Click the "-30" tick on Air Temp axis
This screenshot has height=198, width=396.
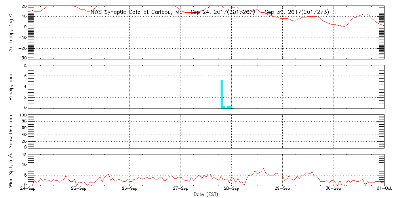[x=22, y=57]
